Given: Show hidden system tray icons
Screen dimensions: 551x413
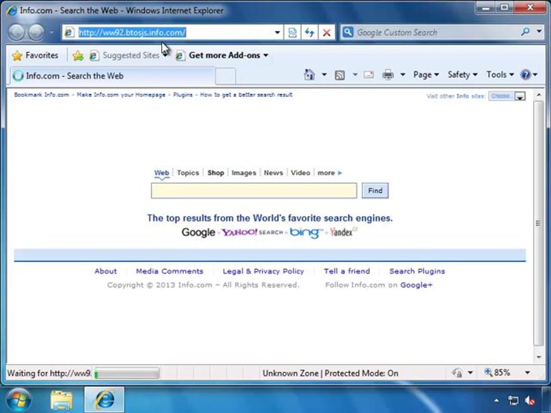Looking at the screenshot, I should [x=496, y=400].
